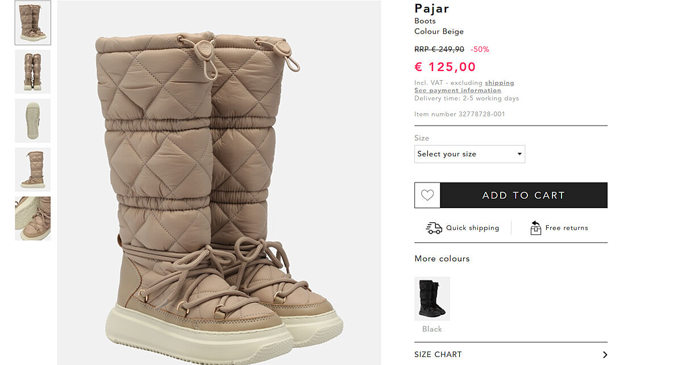
Task: Click the quick shipping truck icon
Action: [x=434, y=228]
